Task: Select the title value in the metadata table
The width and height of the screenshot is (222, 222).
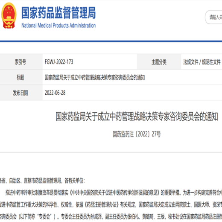Action: coord(95,78)
